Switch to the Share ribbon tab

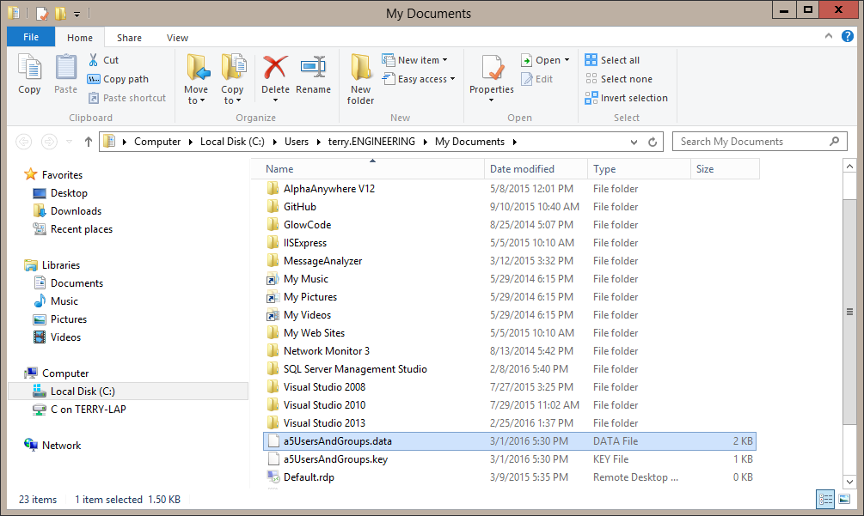coord(129,38)
